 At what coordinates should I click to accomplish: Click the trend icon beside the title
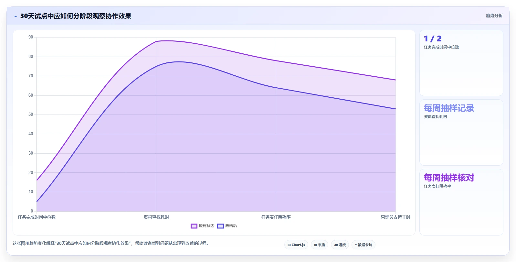[15, 16]
